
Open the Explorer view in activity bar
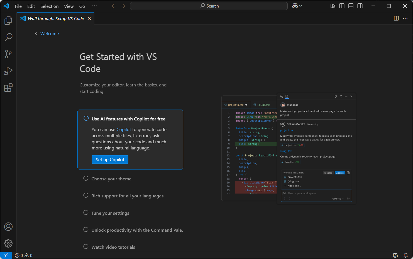click(8, 20)
